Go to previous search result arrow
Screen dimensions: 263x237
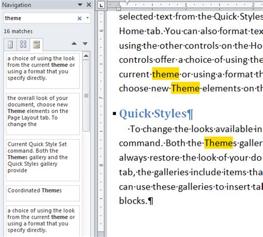74,43
